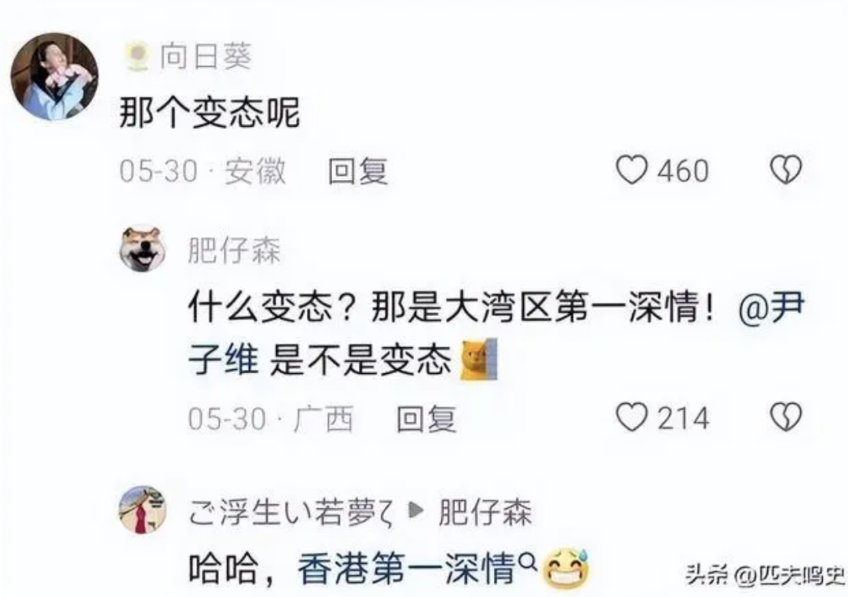Like the 向日葵 comment with the heart icon
The width and height of the screenshot is (848, 597).
click(x=631, y=170)
